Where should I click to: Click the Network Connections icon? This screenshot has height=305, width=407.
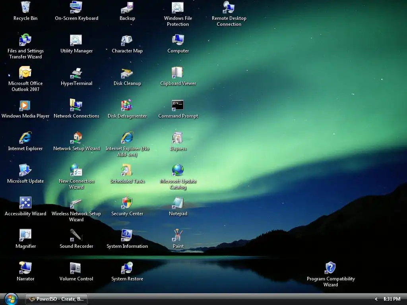tap(76, 105)
